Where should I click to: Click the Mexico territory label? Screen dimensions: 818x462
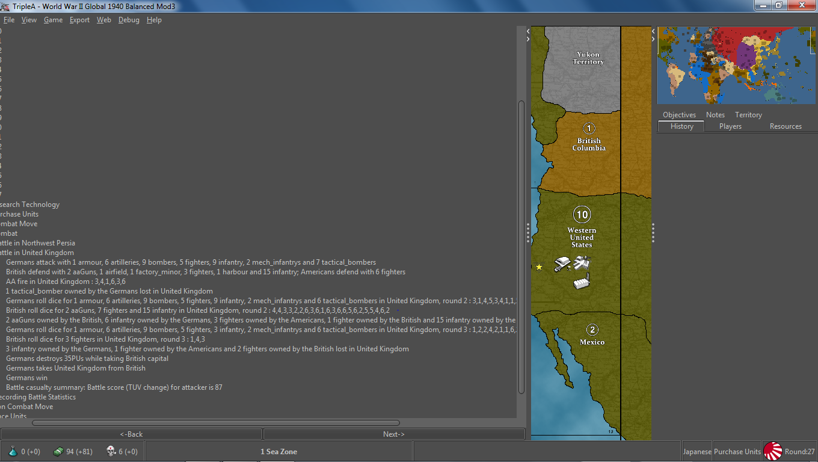(592, 342)
